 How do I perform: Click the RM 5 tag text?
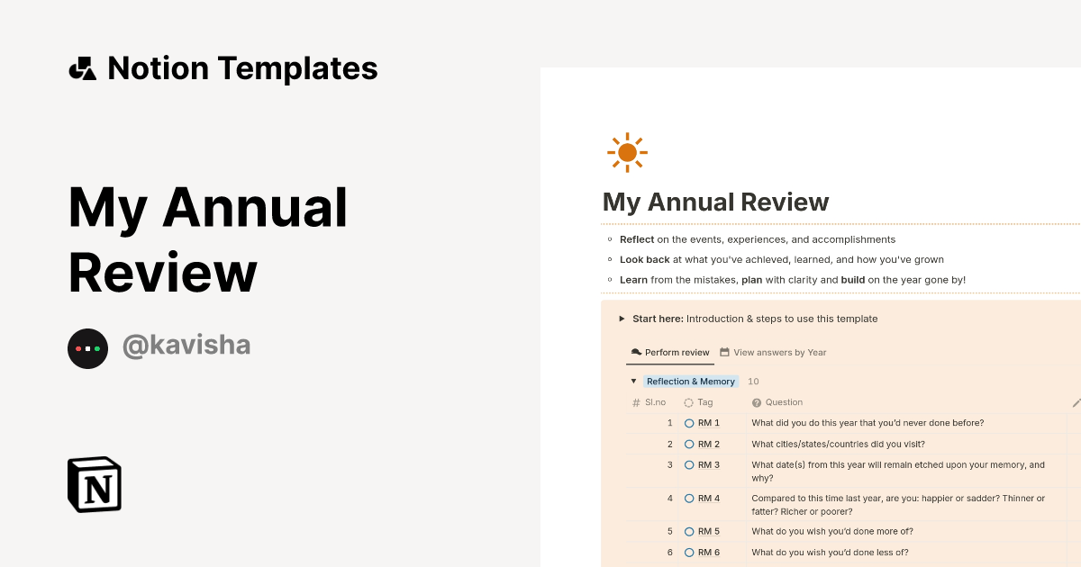709,532
